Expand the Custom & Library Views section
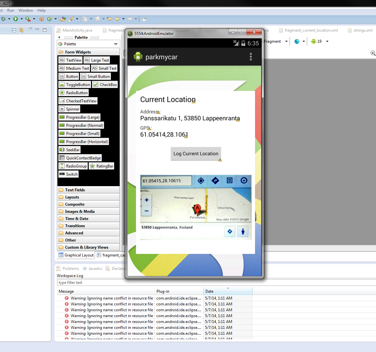This screenshot has height=352, width=376. (x=88, y=247)
